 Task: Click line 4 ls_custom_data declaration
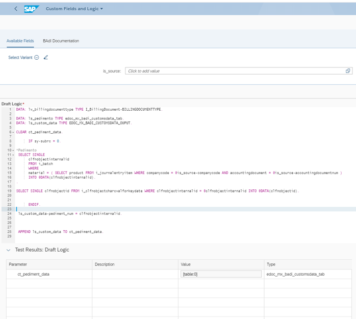click(74, 123)
